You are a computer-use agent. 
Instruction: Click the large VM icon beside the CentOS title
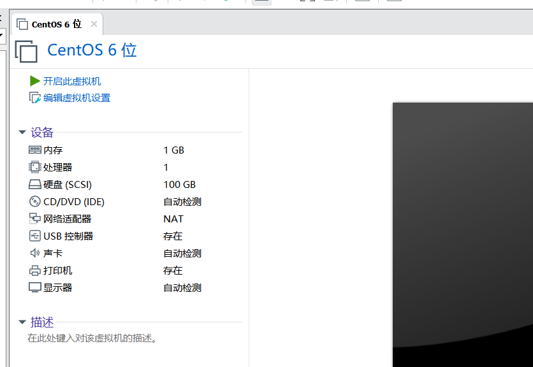(x=26, y=52)
